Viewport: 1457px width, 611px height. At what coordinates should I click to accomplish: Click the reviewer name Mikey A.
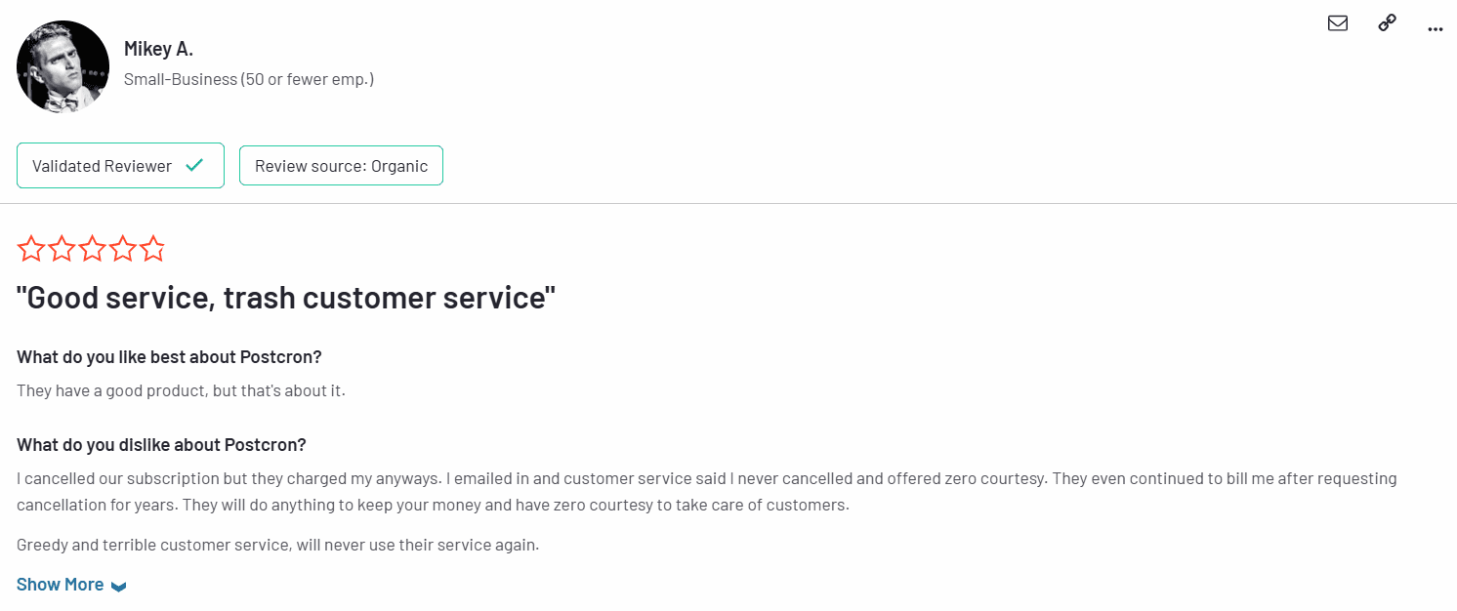pyautogui.click(x=158, y=49)
